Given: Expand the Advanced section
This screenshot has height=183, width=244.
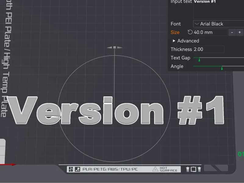Looking at the screenshot, I should pos(186,41).
